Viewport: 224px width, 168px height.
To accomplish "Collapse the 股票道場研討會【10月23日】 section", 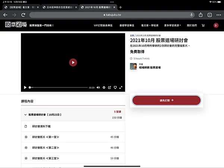I will coord(73,115).
